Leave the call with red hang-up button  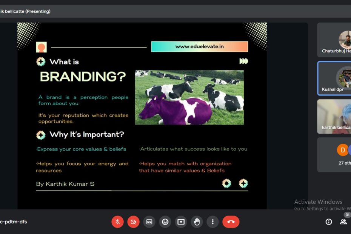[231, 222]
